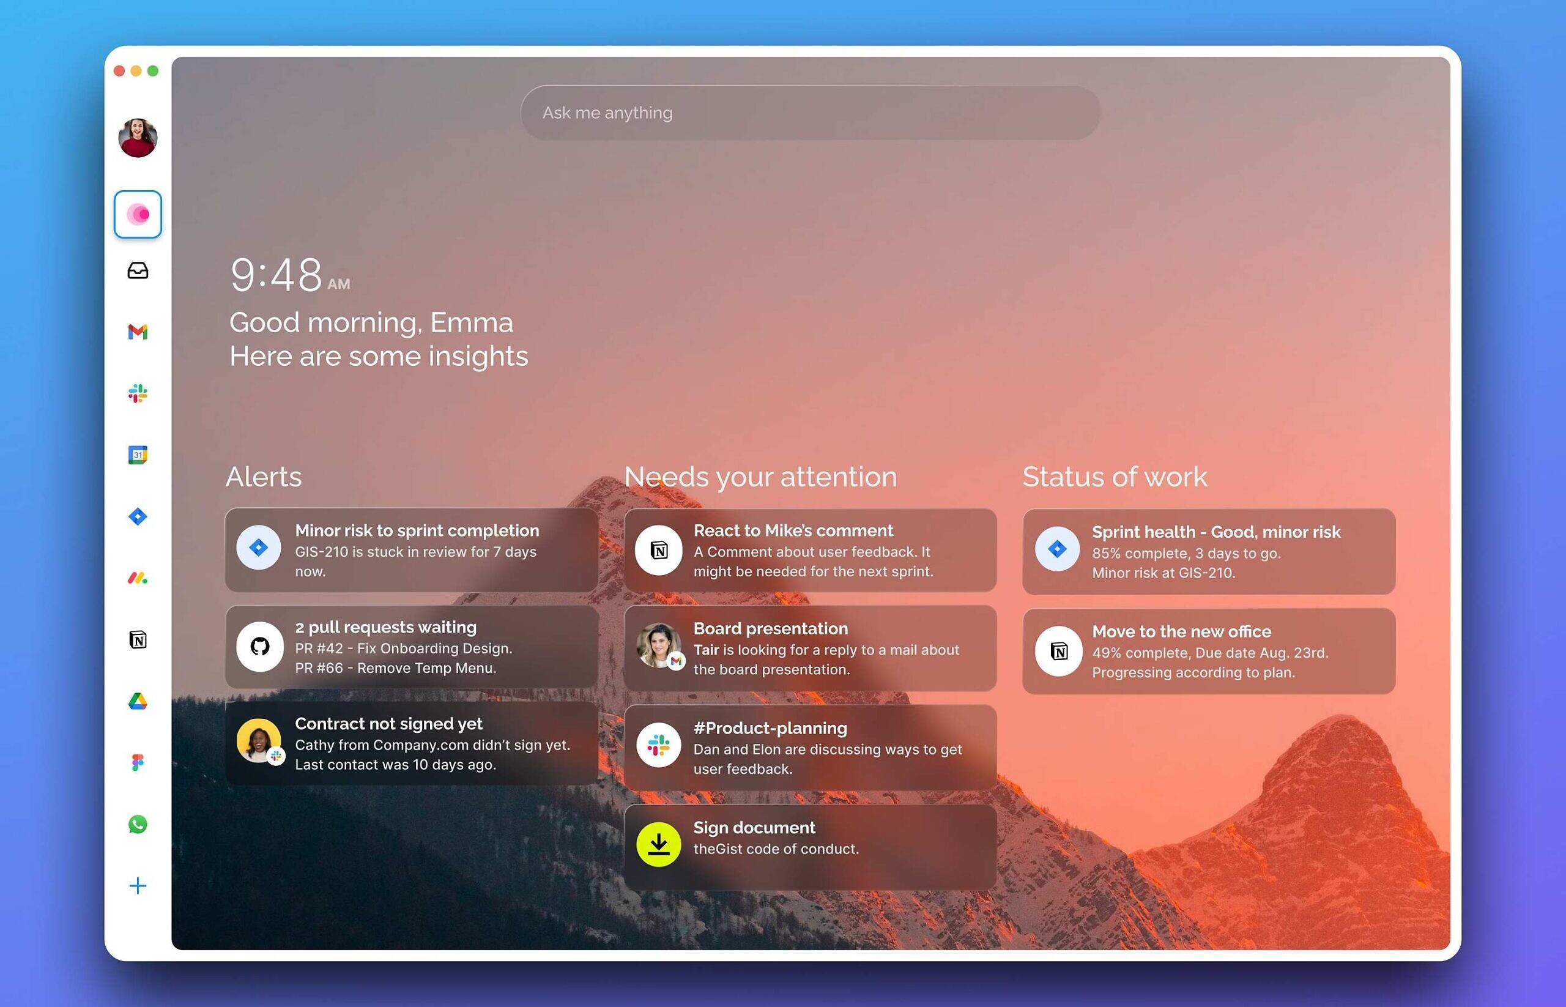The height and width of the screenshot is (1007, 1566).
Task: Open Minor risk to sprint completion alert
Action: 411,550
